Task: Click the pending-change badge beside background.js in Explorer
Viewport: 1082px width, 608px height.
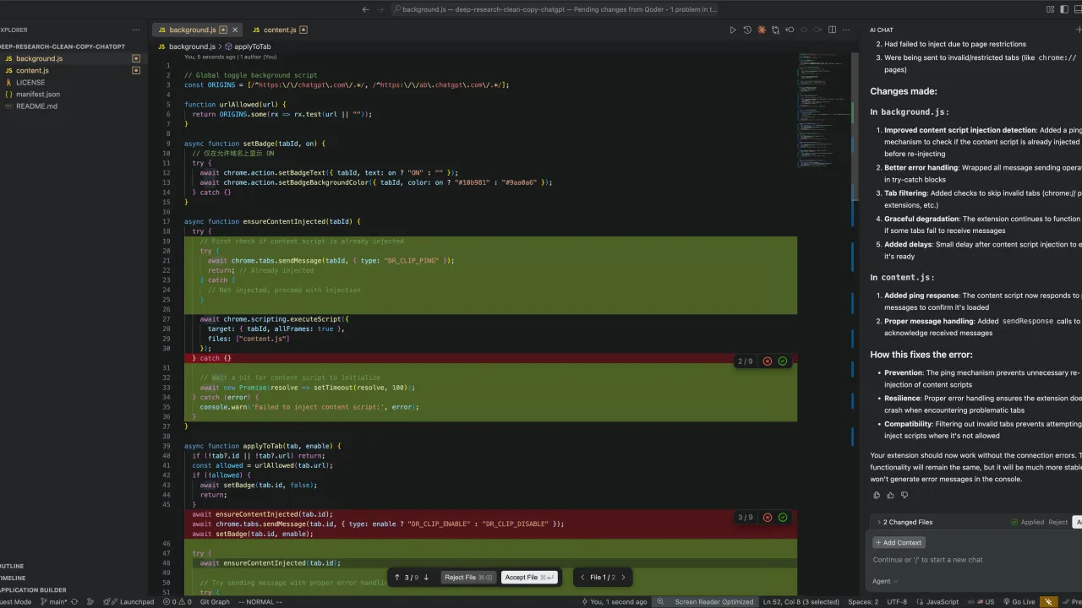Action: point(136,58)
